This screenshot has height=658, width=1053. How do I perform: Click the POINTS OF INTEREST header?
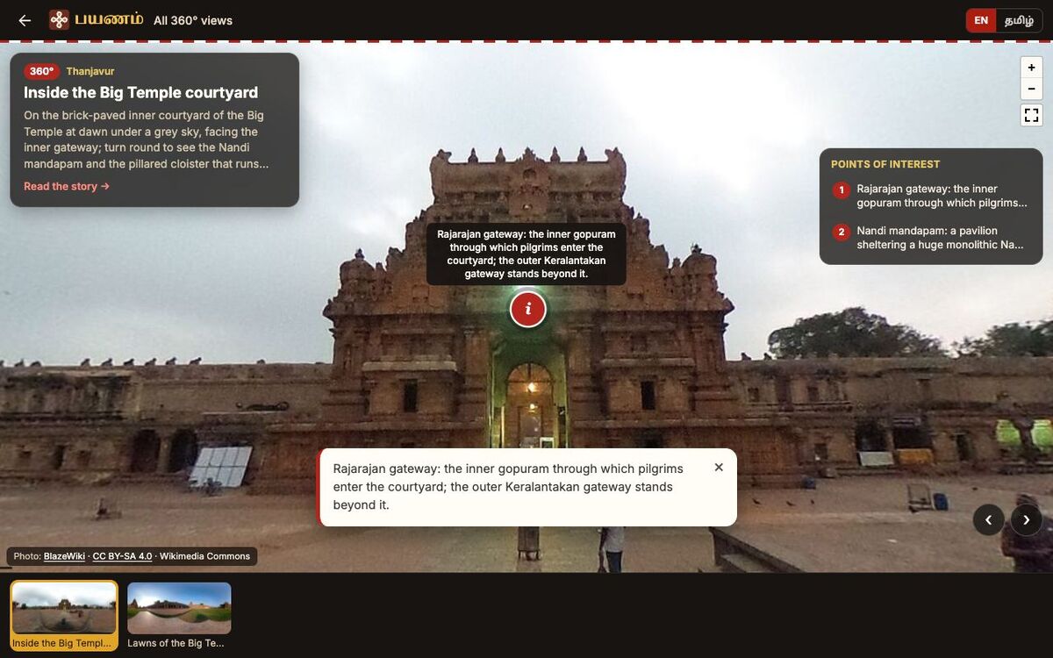(x=885, y=164)
